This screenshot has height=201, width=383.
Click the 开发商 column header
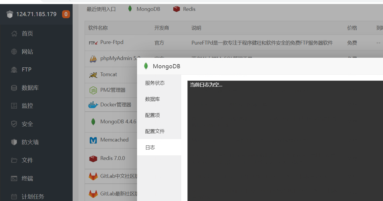click(x=162, y=28)
